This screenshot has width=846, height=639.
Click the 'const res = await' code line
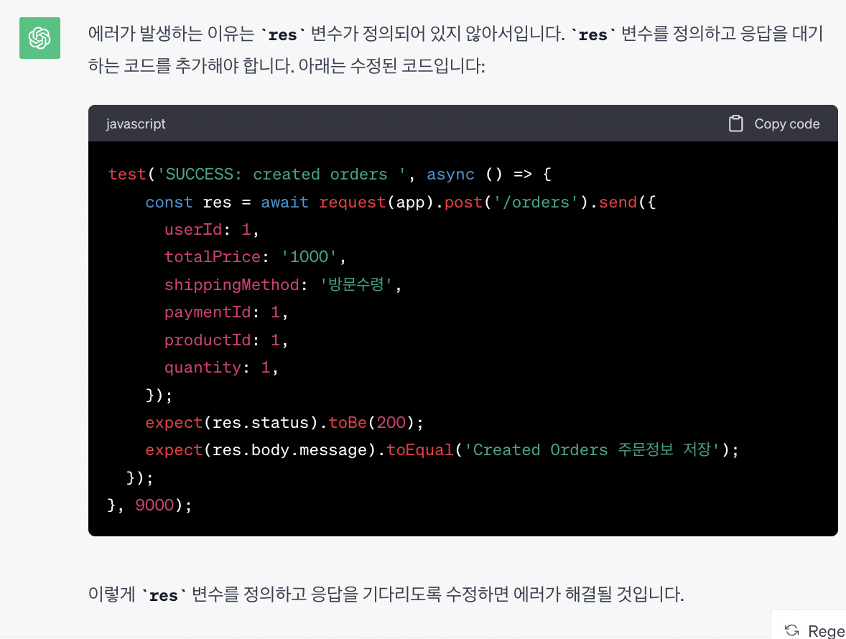click(x=400, y=202)
